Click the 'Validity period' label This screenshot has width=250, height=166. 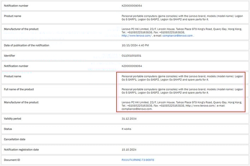[x=12, y=119]
